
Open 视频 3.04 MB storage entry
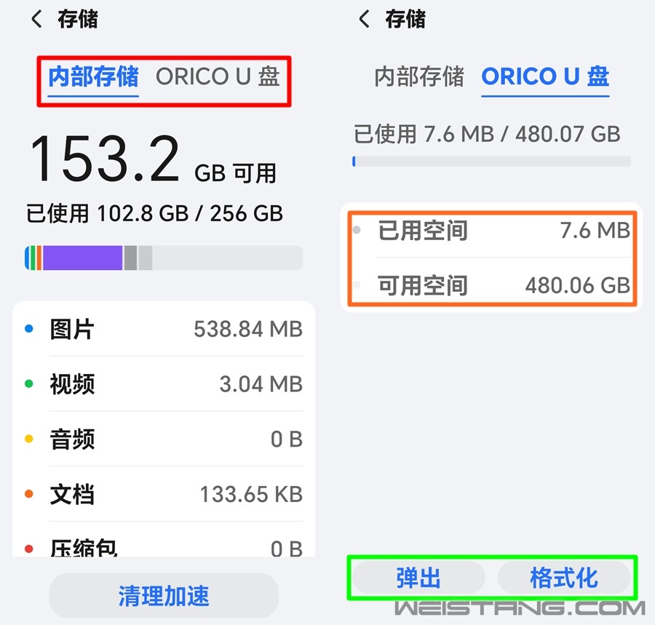point(164,383)
